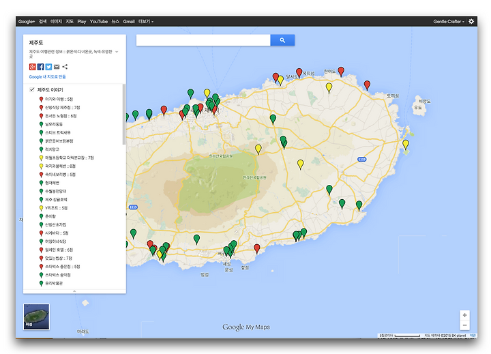The width and height of the screenshot is (491, 354).
Task: Click the red map marker next to 한여도 label
Action: 341,71
